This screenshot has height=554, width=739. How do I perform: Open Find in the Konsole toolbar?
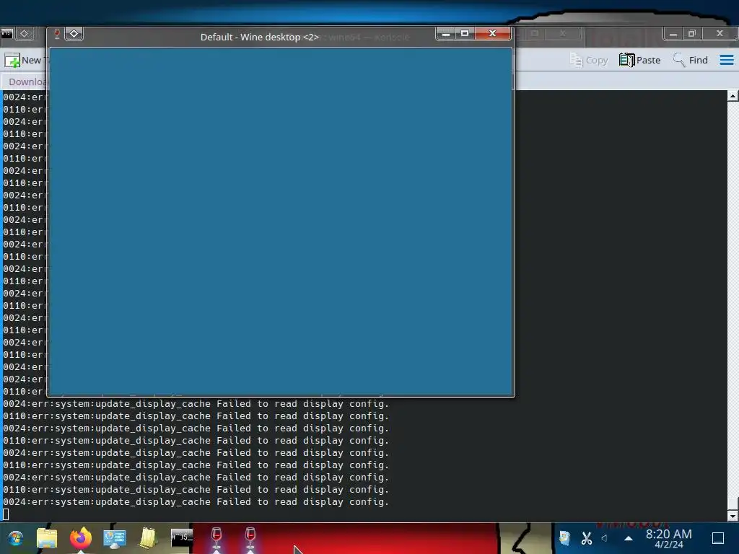point(691,61)
